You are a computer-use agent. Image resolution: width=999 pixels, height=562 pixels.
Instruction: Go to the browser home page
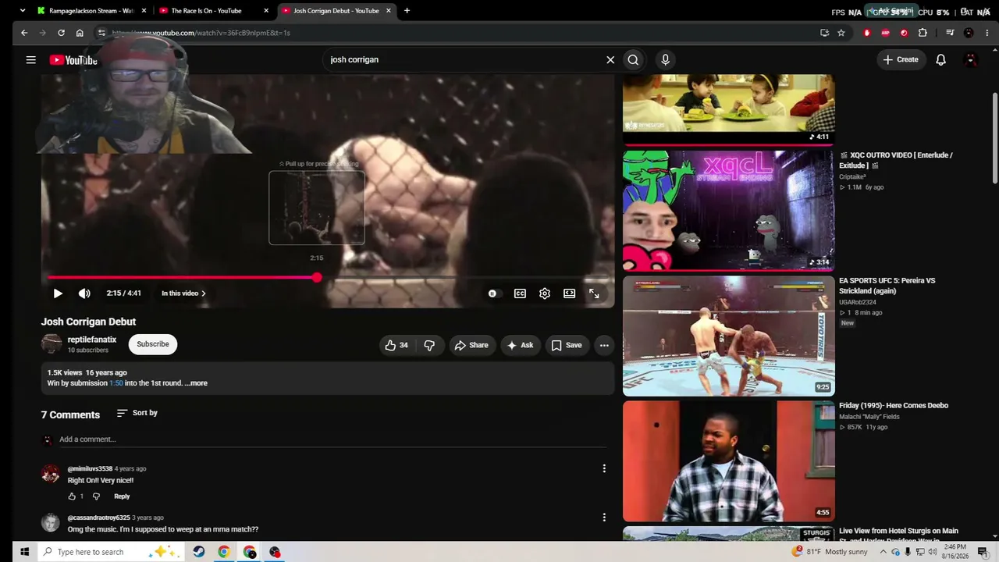coord(80,33)
